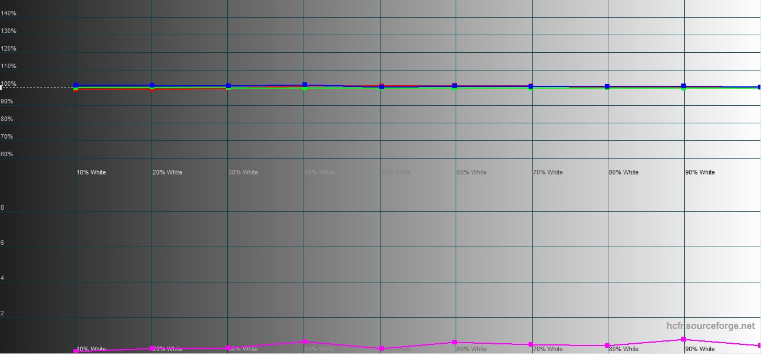Click the blue marker at 60% White
The image size is (761, 354).
click(x=455, y=86)
